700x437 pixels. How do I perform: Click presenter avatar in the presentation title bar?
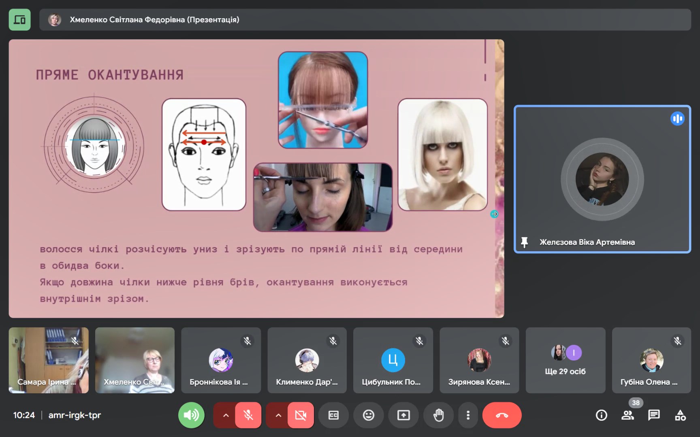coord(55,19)
